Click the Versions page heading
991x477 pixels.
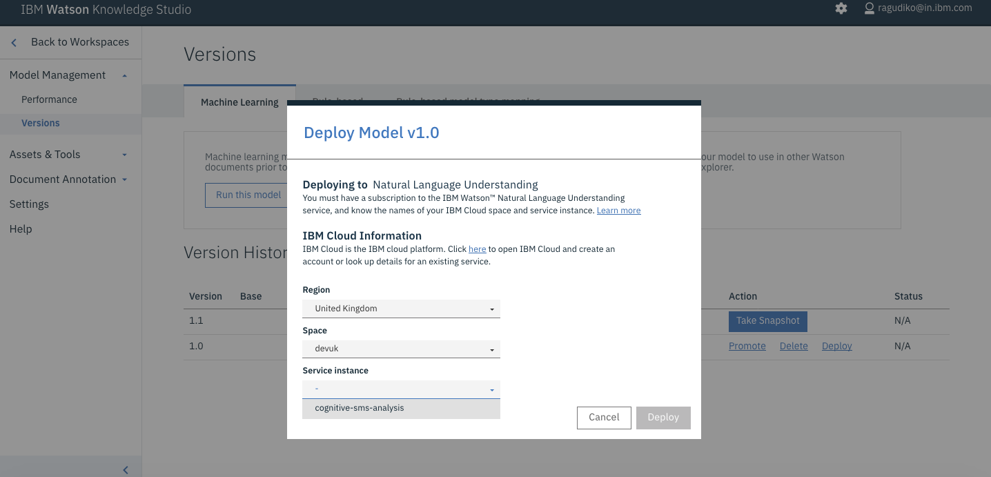click(220, 55)
